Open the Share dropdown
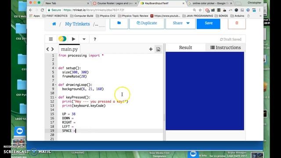 point(180,23)
